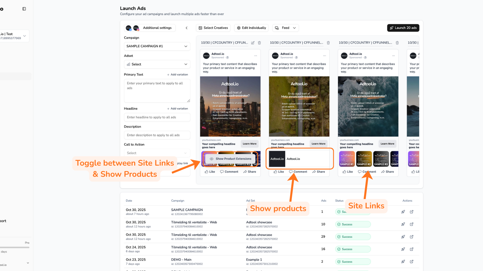Relaunch the DEMO - Main row via rocket icon
483x271 pixels.
(403, 262)
